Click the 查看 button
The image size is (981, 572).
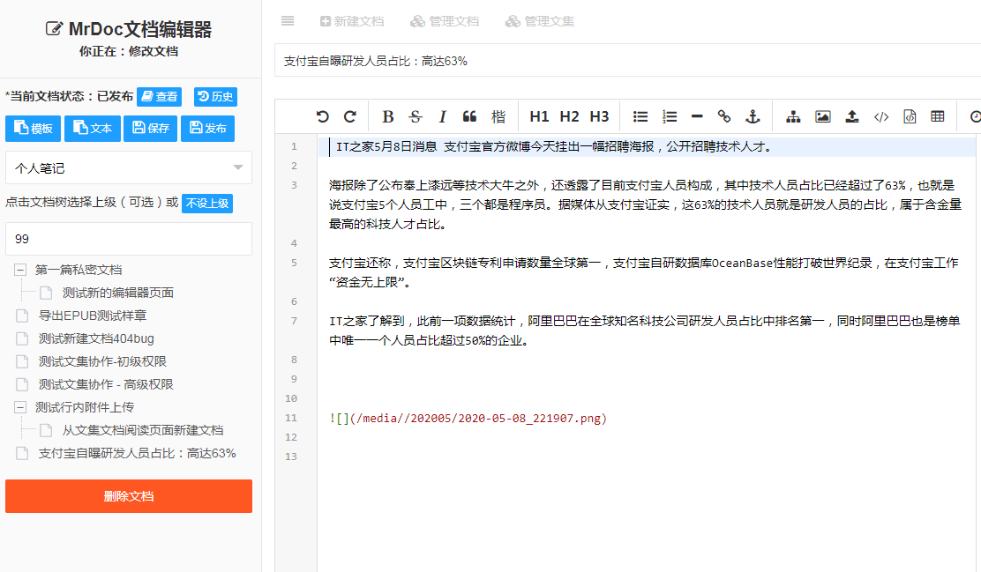click(x=160, y=96)
